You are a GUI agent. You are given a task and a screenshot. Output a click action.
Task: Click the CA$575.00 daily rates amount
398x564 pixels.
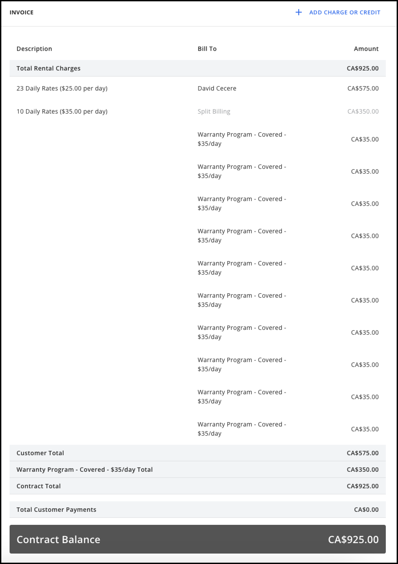363,88
